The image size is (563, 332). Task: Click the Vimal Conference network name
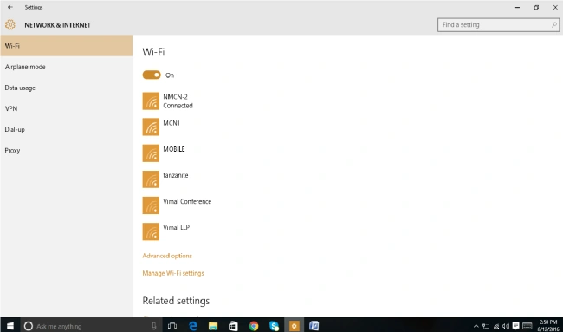click(187, 202)
